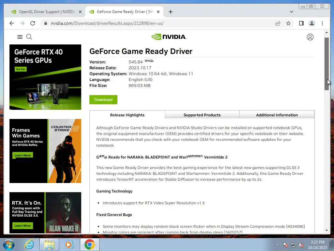Click the green Download button
Image resolution: width=334 pixels, height=251 pixels.
click(103, 100)
